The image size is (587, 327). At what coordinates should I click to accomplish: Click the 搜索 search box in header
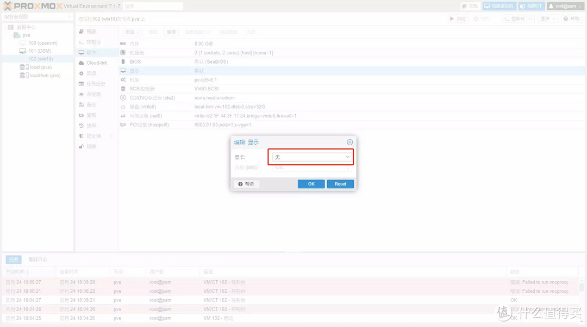[x=153, y=7]
